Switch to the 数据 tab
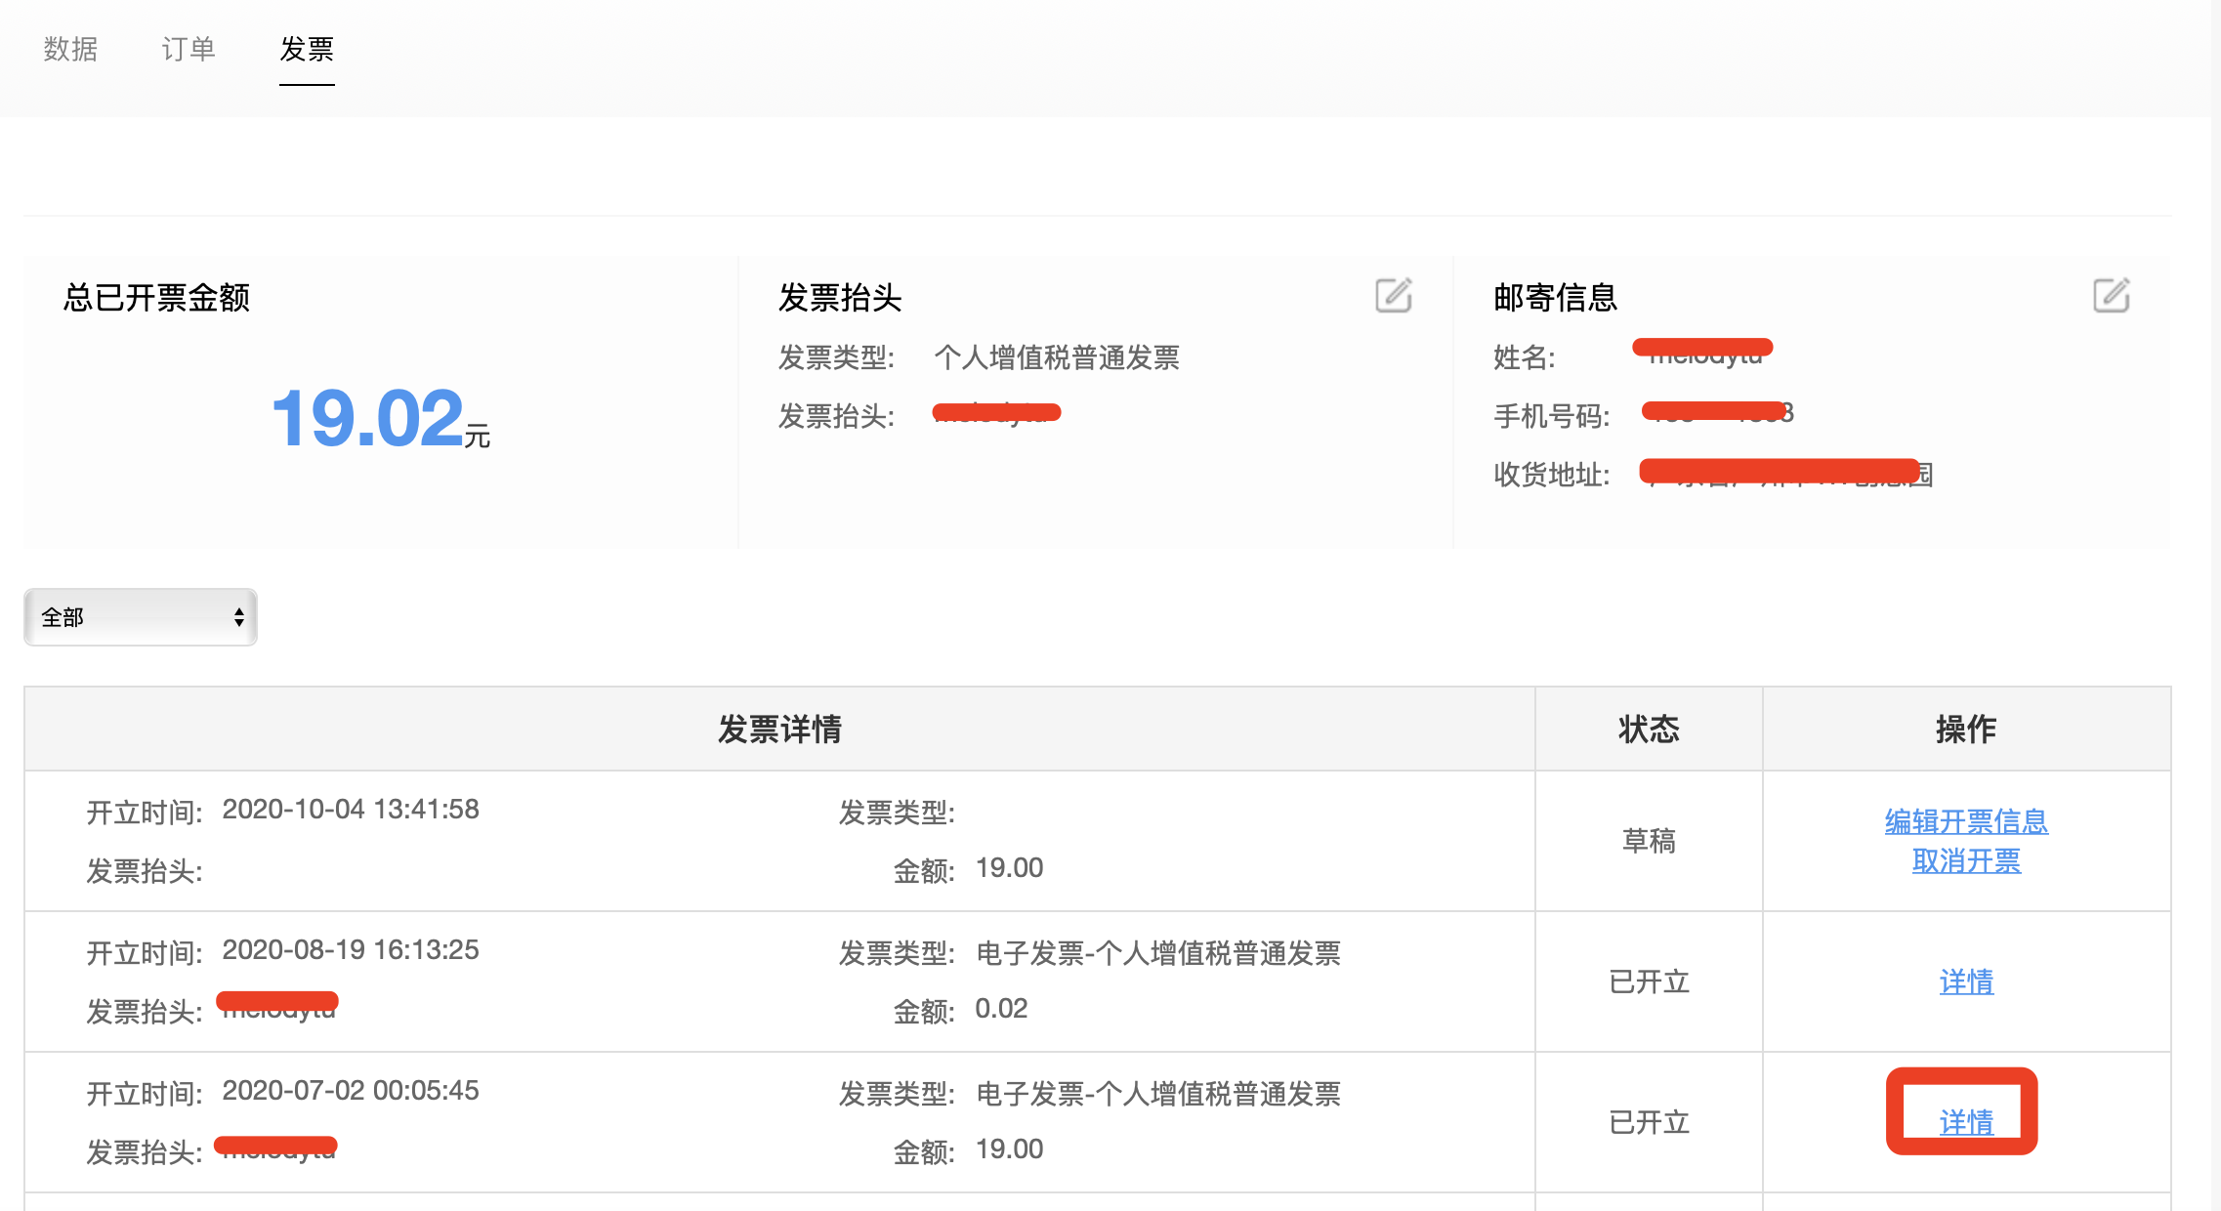 [70, 49]
